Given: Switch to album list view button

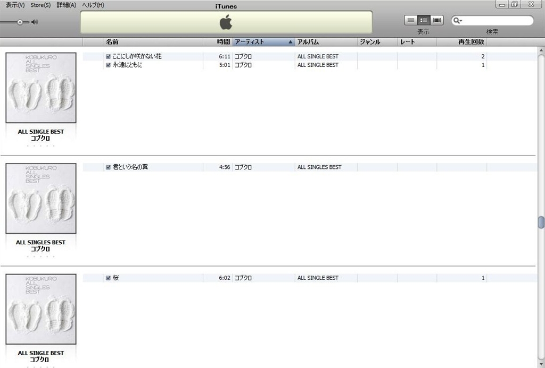Looking at the screenshot, I should 424,20.
